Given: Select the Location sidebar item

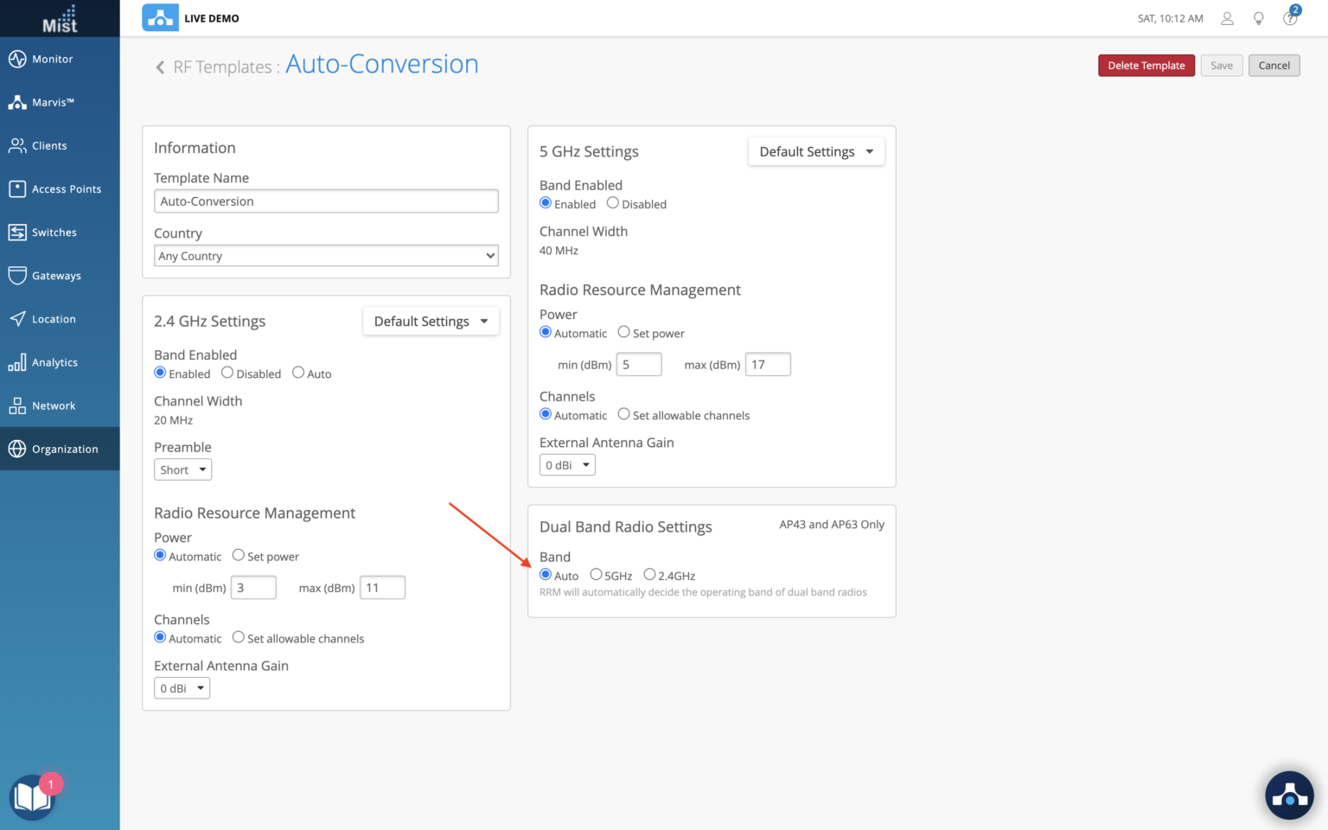Looking at the screenshot, I should [x=53, y=318].
